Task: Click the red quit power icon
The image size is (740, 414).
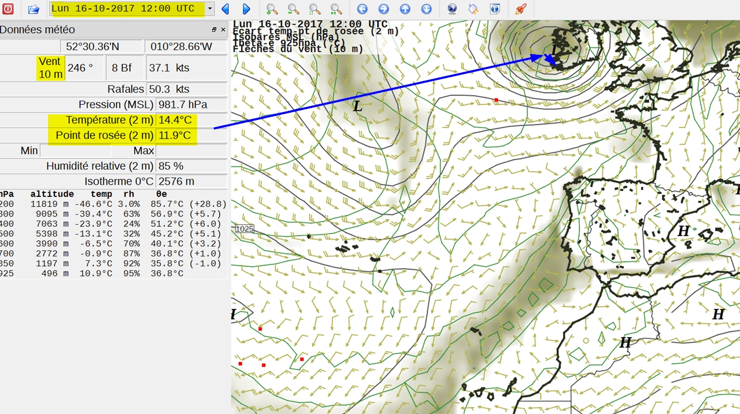Action: (x=8, y=9)
